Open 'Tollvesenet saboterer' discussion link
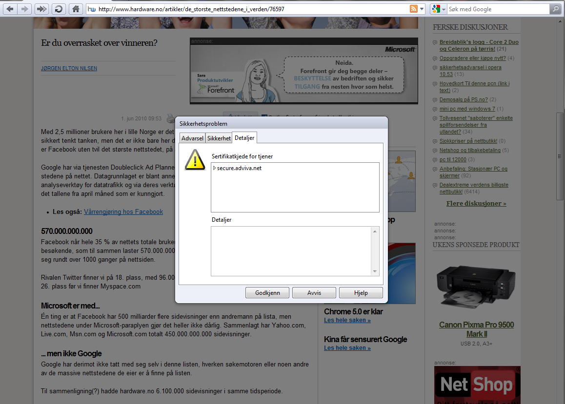565x404 pixels. 476,125
